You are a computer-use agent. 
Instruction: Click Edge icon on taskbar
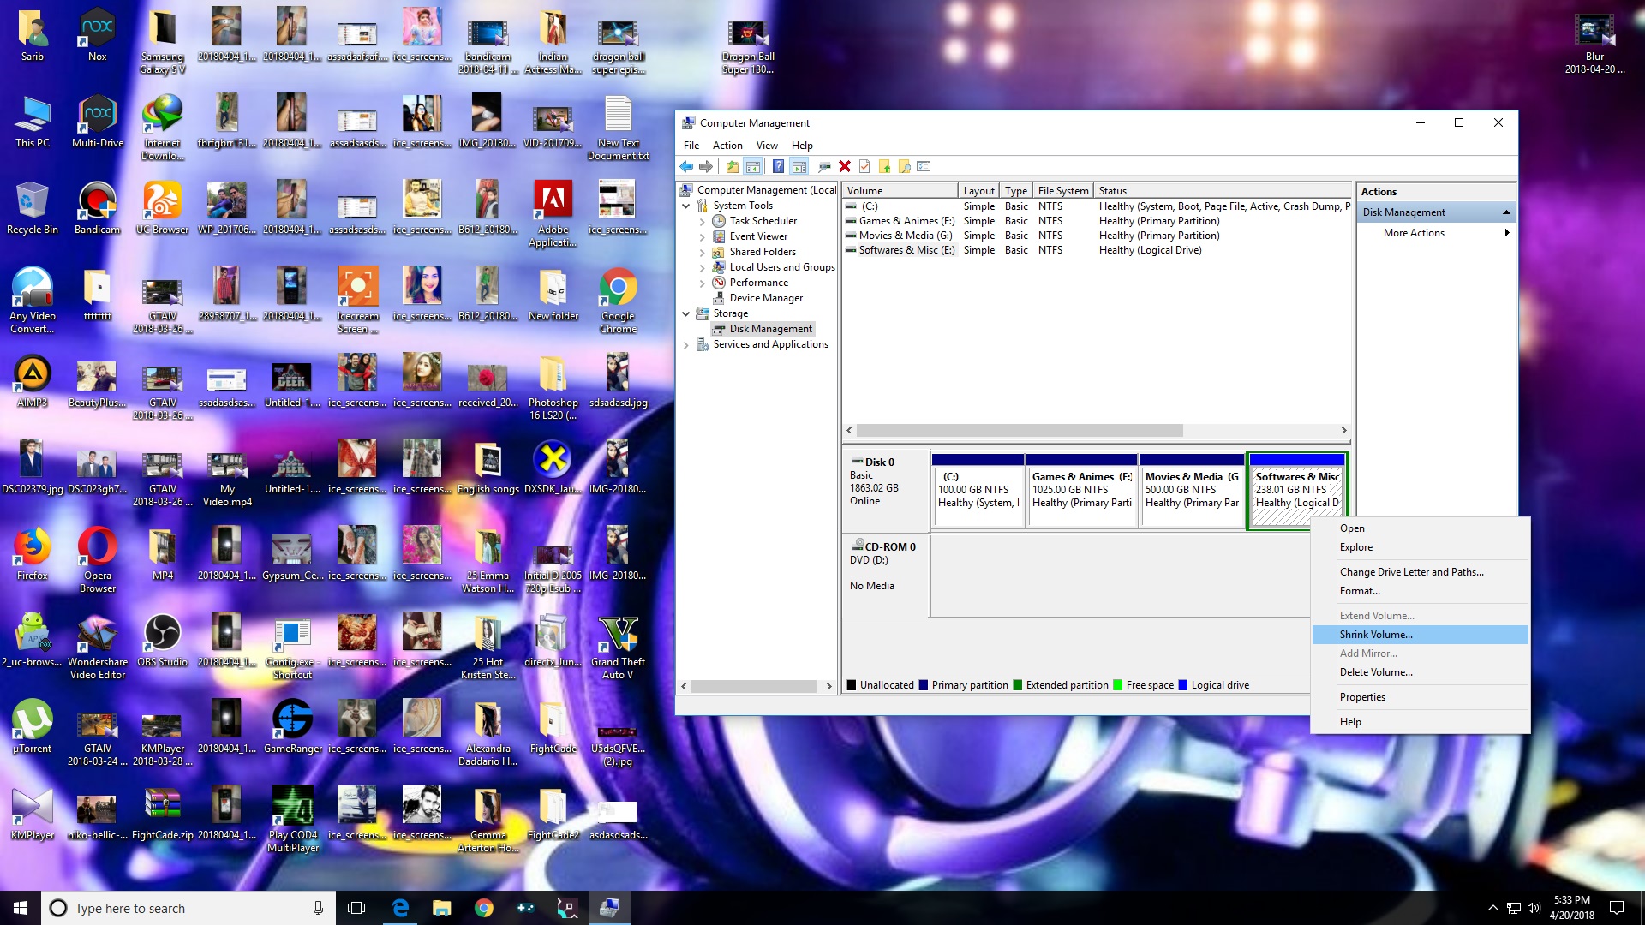400,908
